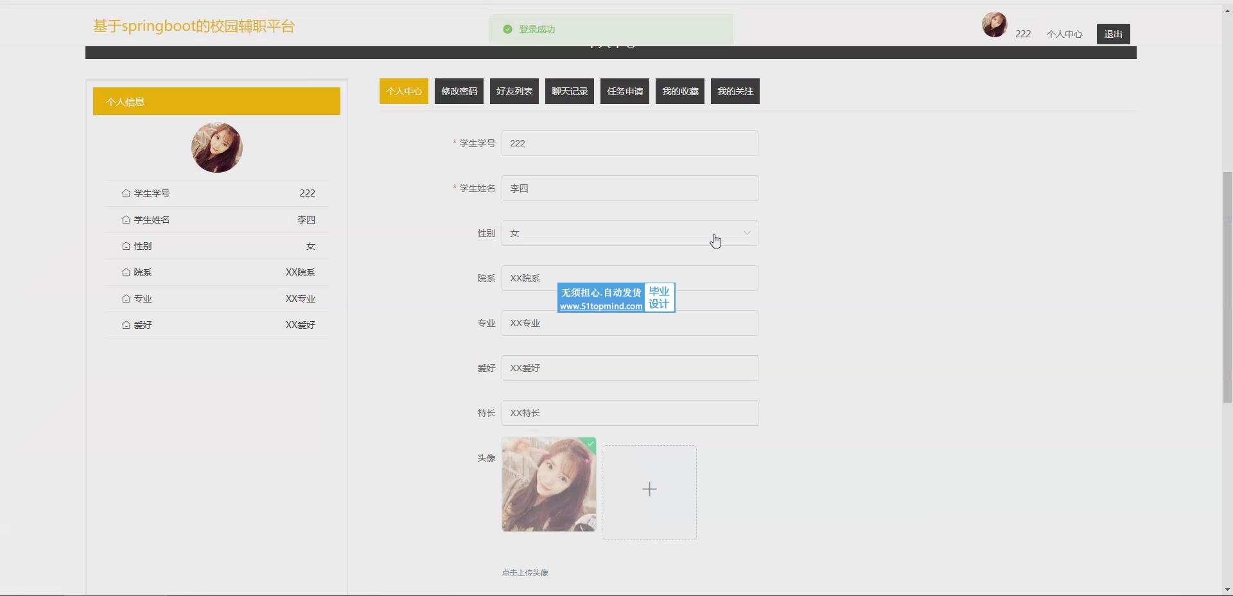Open the 任务申请 tab
1233x596 pixels.
tap(625, 91)
